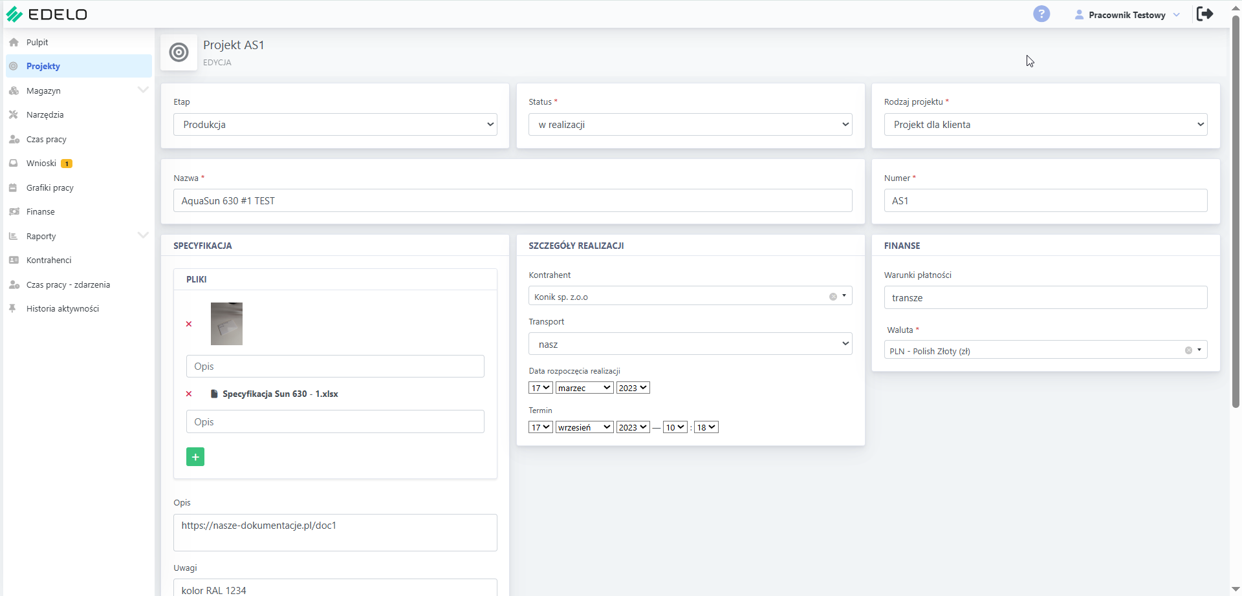Add a new file with green plus
Screen dimensions: 1242x596
pyautogui.click(x=195, y=457)
